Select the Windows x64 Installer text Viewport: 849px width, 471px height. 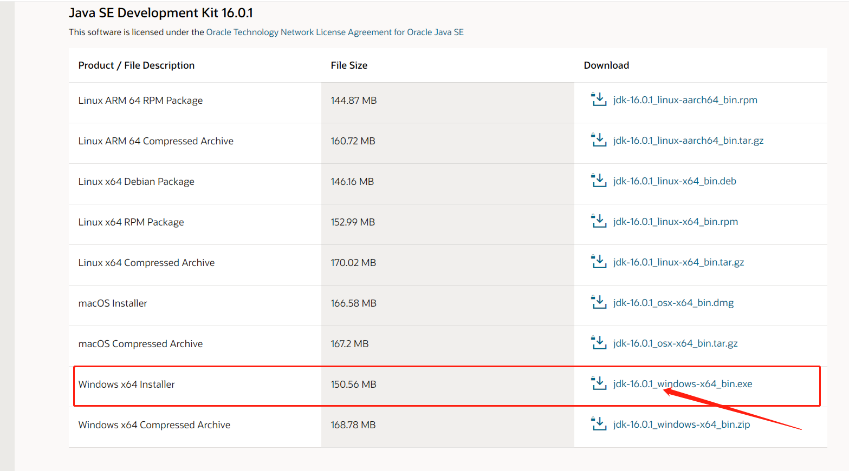[x=127, y=384]
